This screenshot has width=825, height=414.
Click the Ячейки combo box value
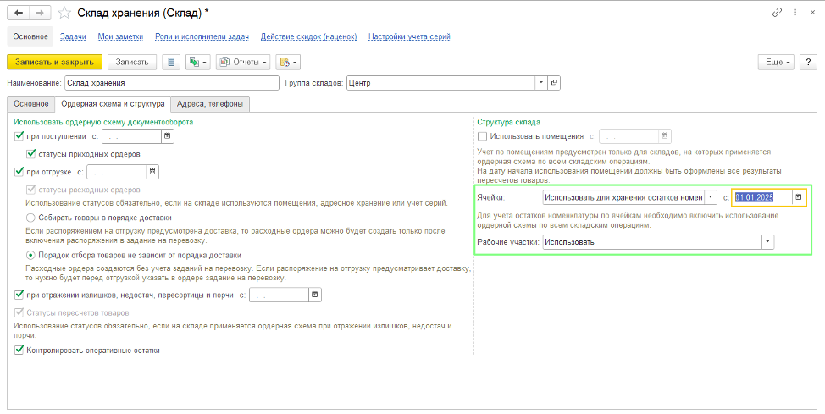[x=623, y=197]
